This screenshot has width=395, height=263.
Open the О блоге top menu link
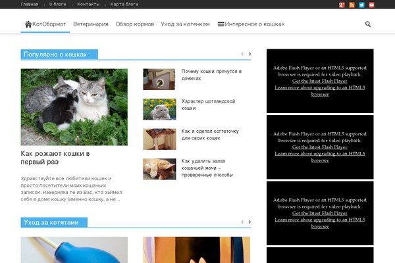58,5
